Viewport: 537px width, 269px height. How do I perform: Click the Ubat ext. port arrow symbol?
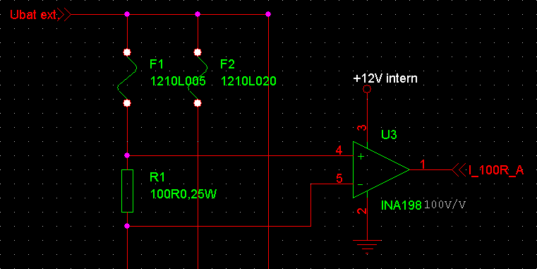(x=65, y=15)
